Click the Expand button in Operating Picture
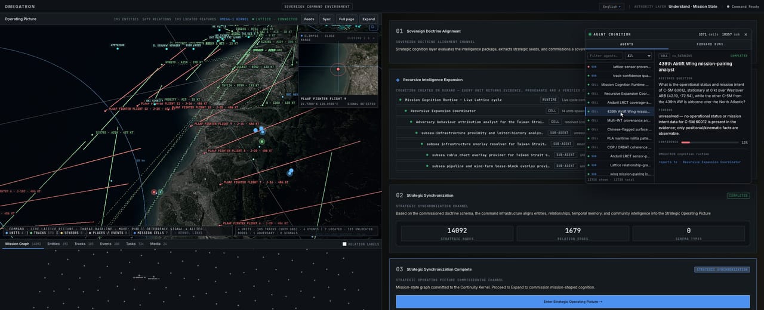The image size is (764, 310). coord(369,19)
